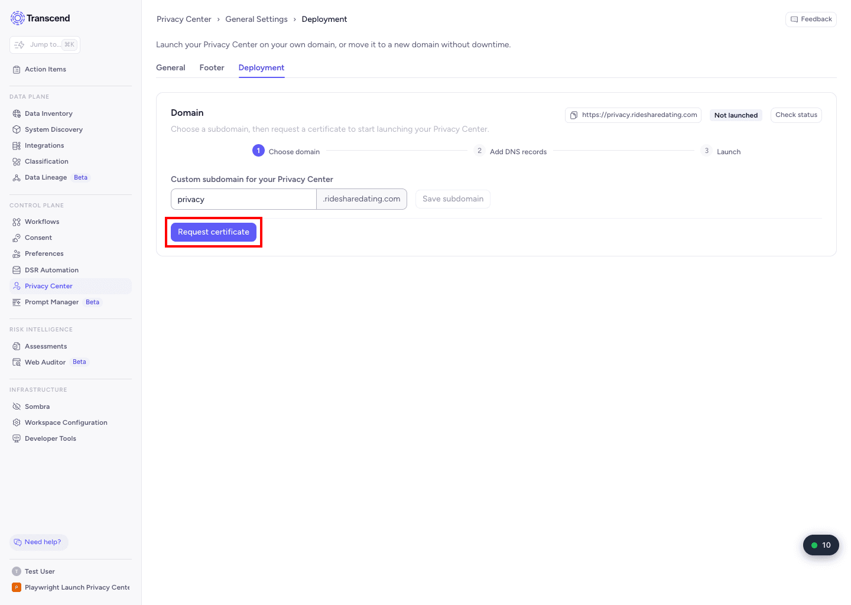This screenshot has height=605, width=851.
Task: Click the DSR Automation icon
Action: click(17, 270)
